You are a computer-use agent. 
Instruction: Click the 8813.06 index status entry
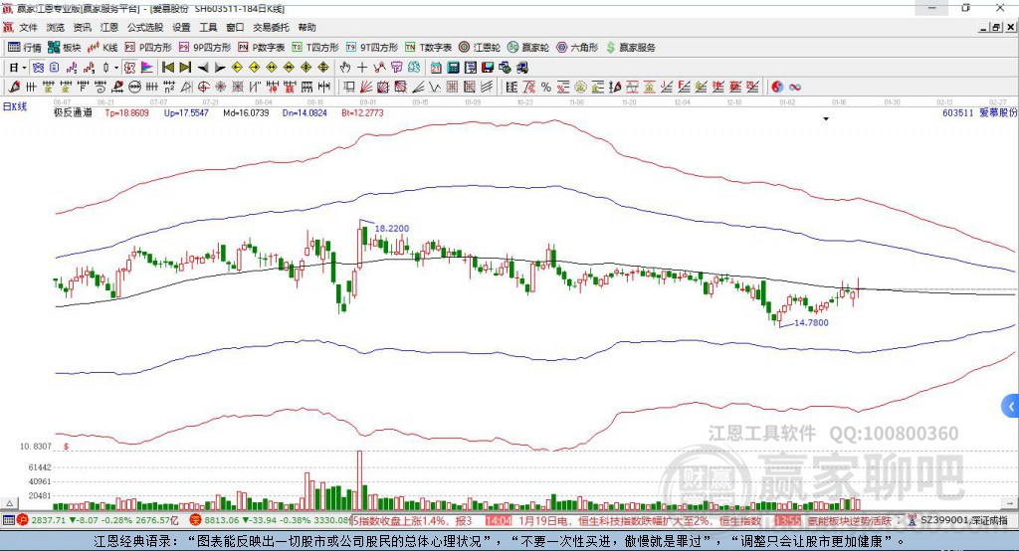pyautogui.click(x=270, y=520)
